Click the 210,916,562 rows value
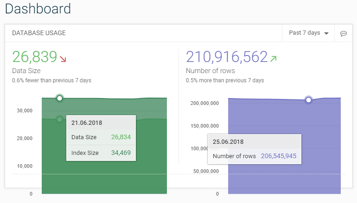The height and width of the screenshot is (203, 357). (x=227, y=57)
